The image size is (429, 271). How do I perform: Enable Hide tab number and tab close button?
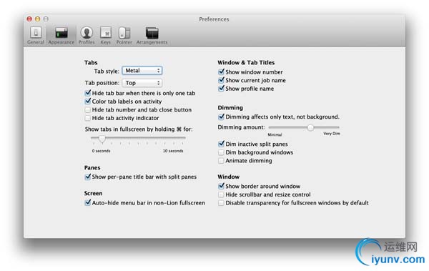(88, 110)
